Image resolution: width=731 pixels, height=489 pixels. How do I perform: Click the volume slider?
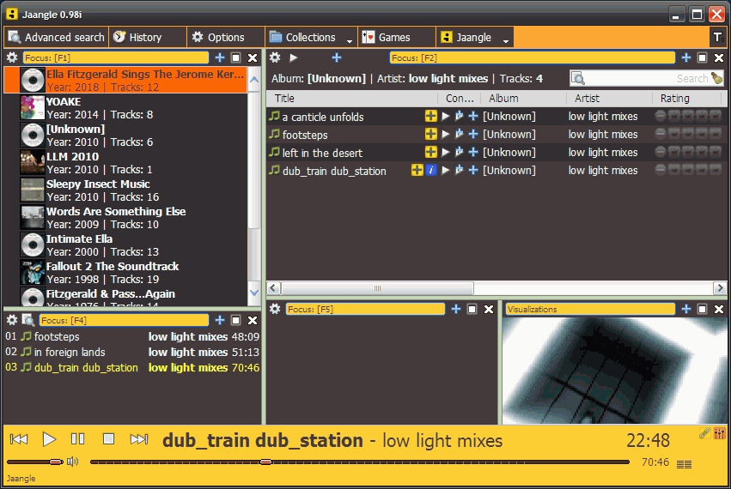pos(35,462)
